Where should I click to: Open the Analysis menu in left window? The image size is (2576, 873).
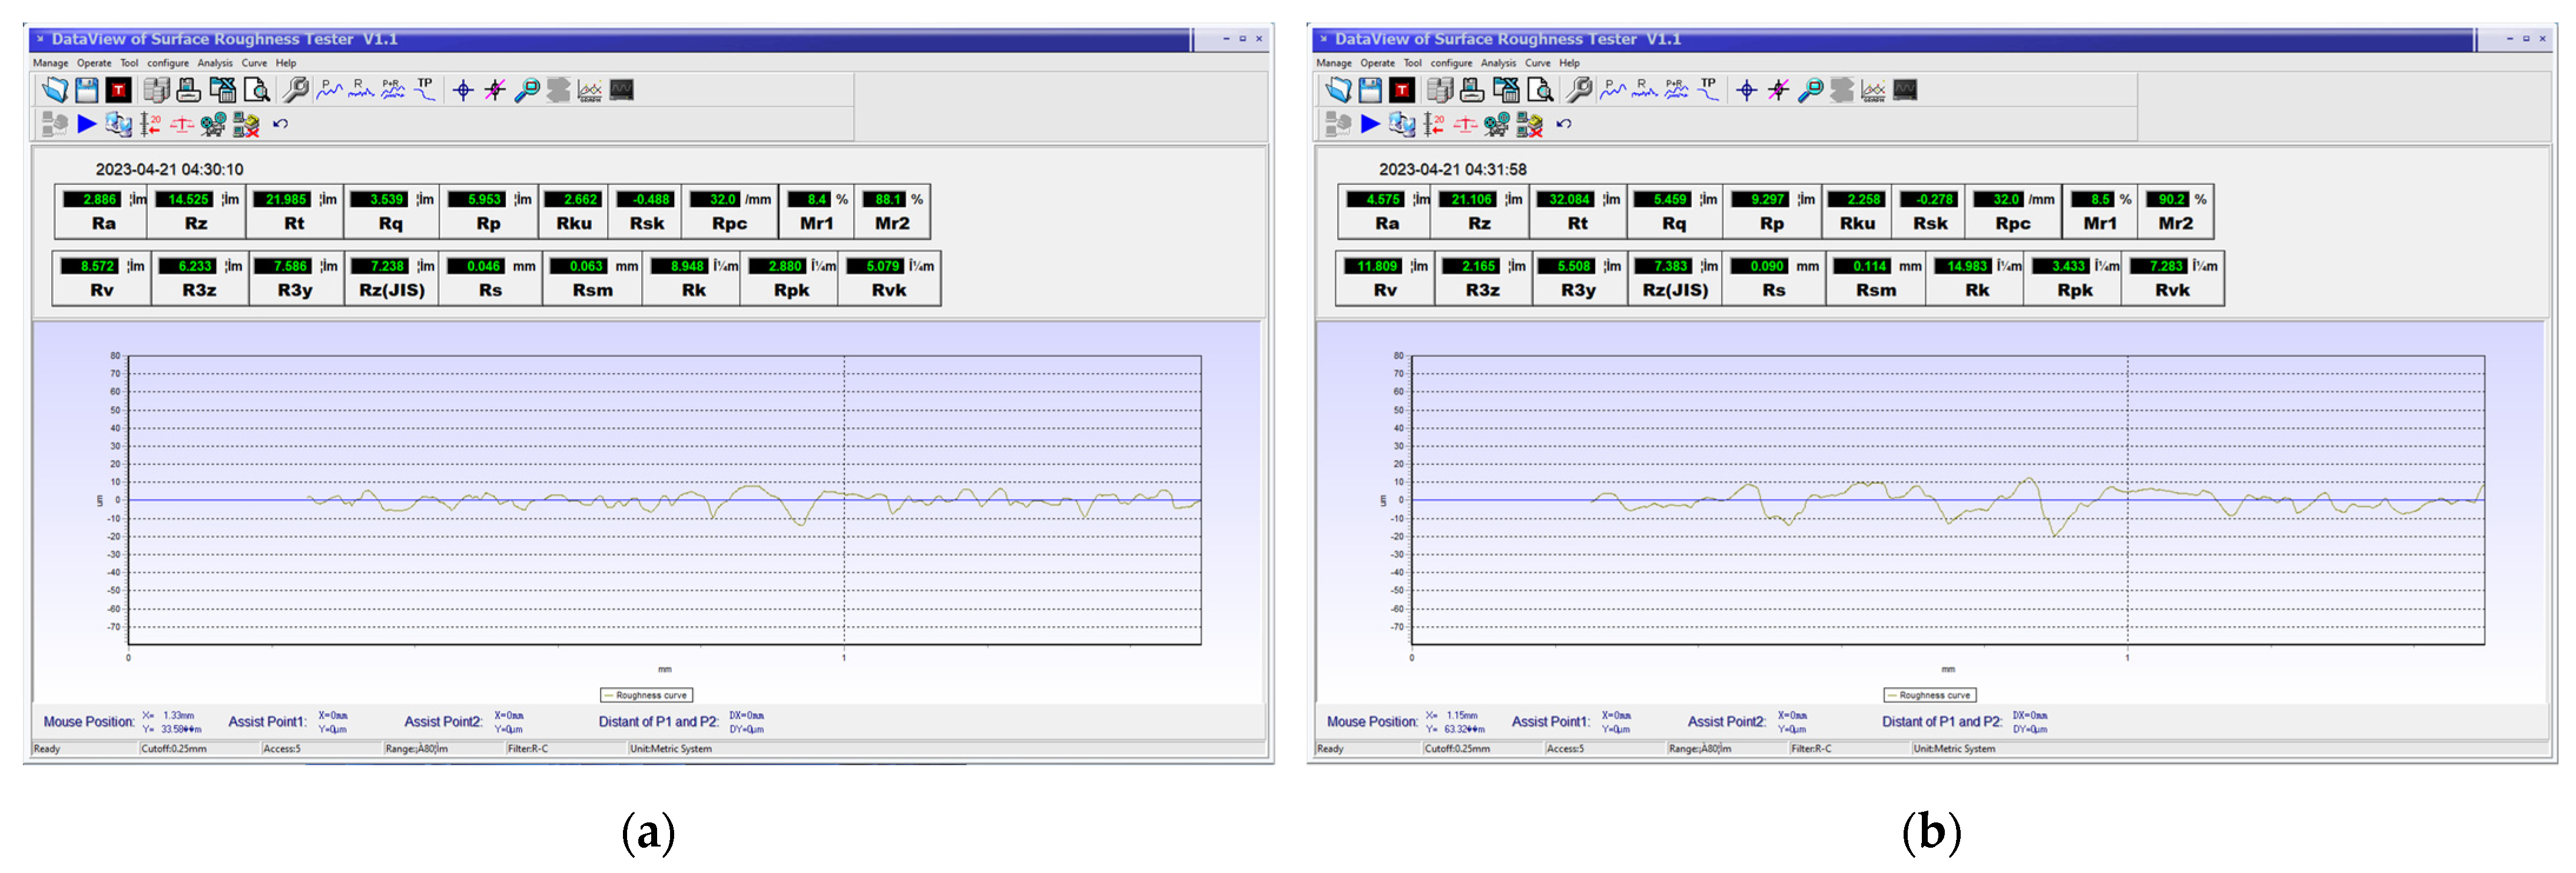click(215, 63)
